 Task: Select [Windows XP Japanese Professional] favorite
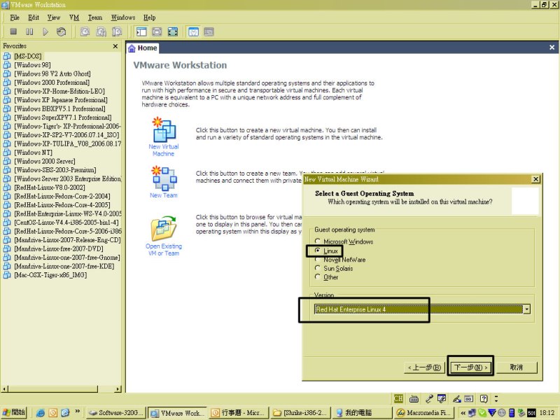coord(61,100)
